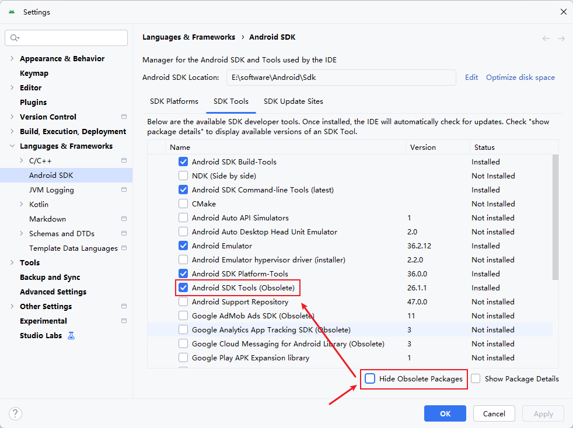Click the search magnifier icon in the search box
The height and width of the screenshot is (428, 573).
15,38
